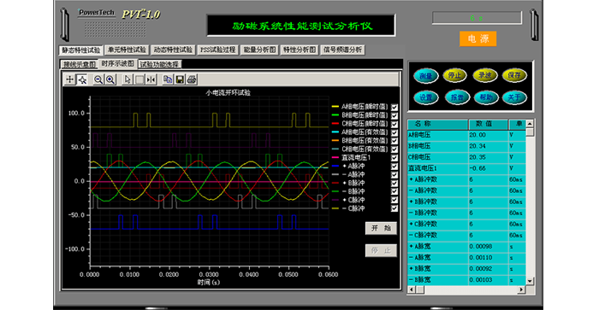Click the greyed 停止 button below 开始
599x310 pixels.
(x=381, y=250)
